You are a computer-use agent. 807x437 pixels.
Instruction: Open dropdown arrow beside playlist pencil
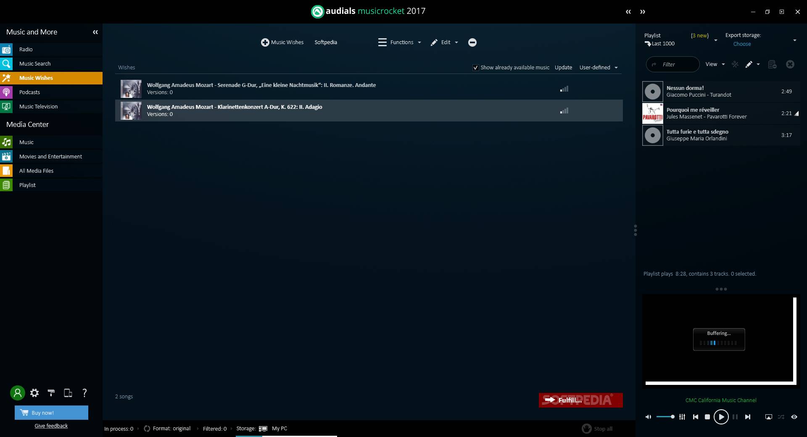pyautogui.click(x=758, y=64)
